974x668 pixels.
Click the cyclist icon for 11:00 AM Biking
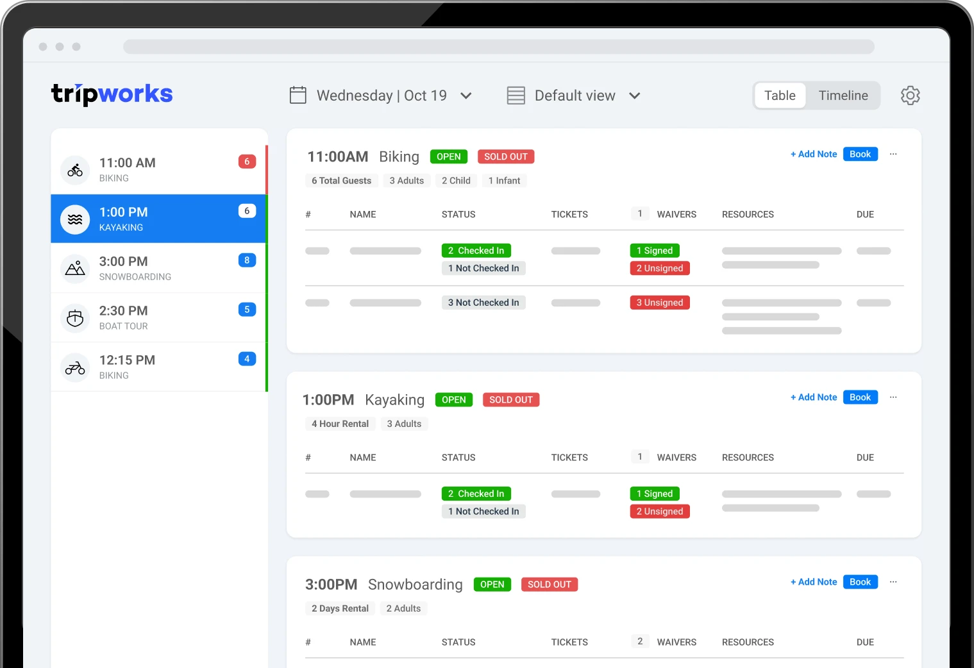tap(75, 170)
